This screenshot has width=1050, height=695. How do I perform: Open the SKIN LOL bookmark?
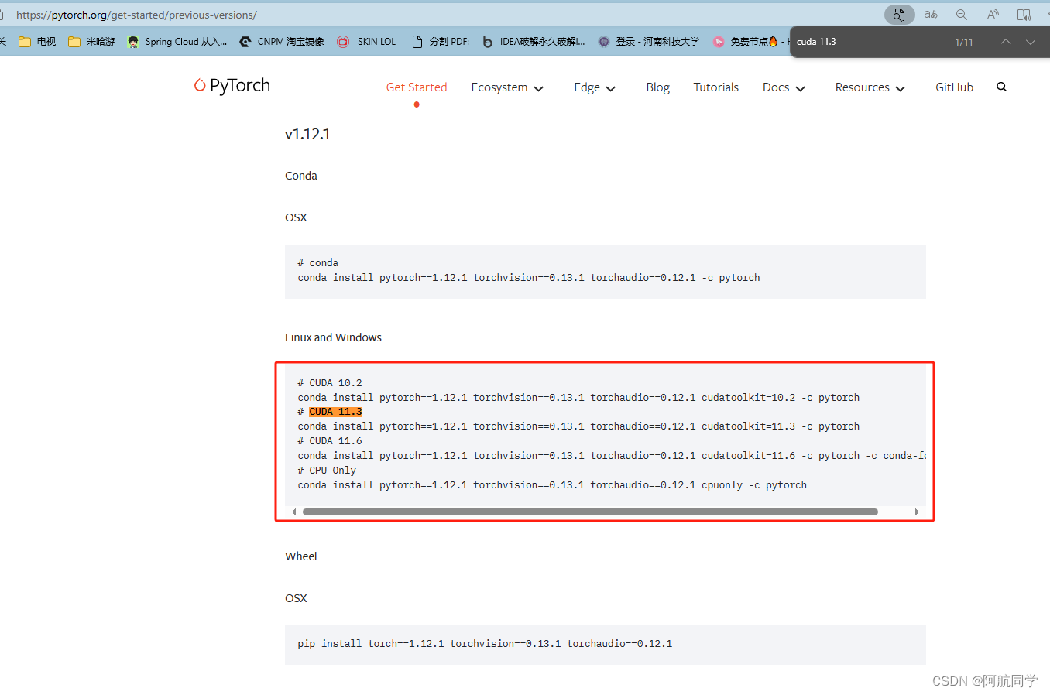(367, 42)
